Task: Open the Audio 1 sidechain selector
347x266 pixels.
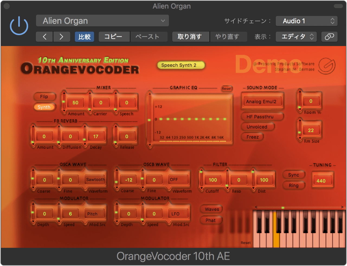Action: pyautogui.click(x=306, y=21)
